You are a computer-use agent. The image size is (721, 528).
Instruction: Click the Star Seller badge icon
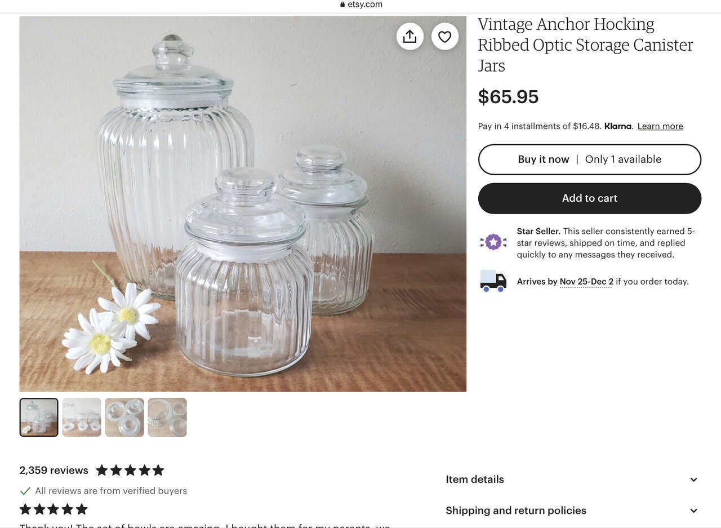(x=493, y=242)
